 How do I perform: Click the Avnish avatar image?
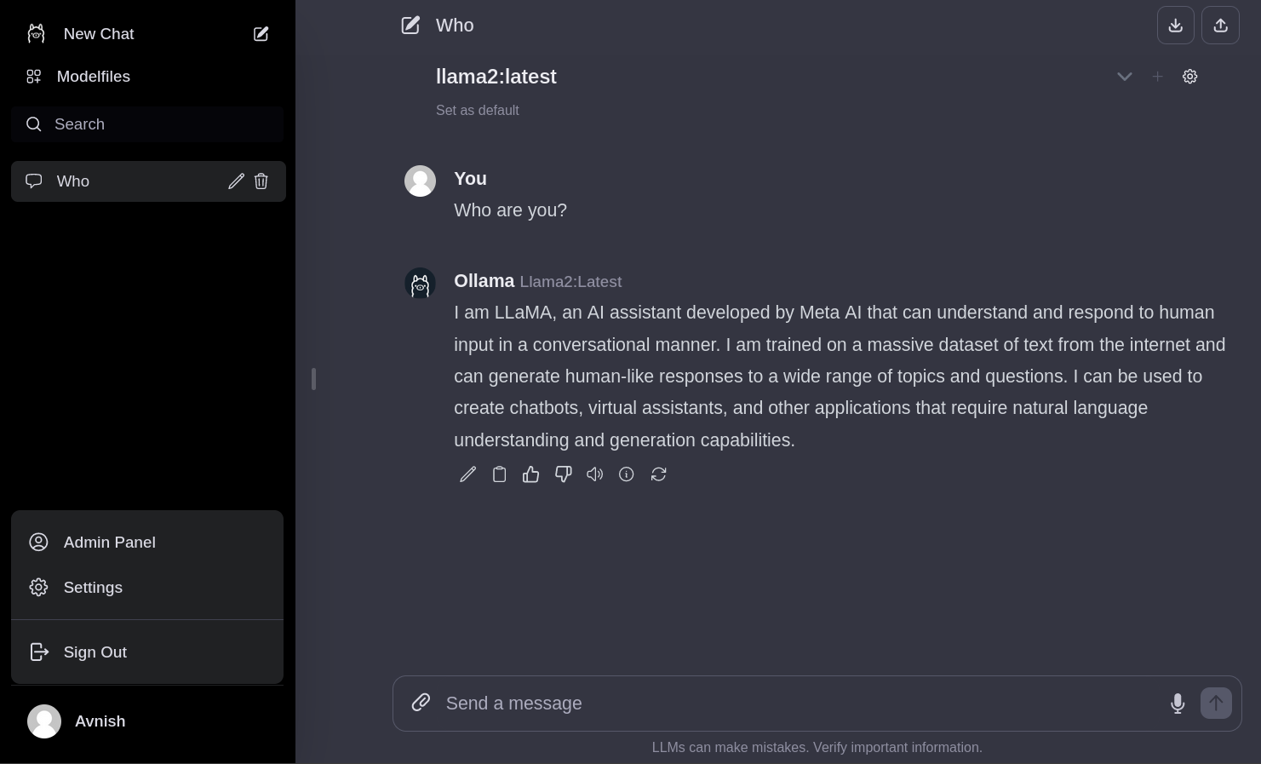(x=44, y=721)
